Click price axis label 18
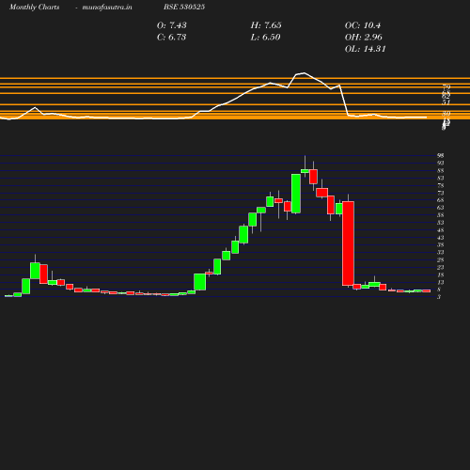Image resolution: width=470 pixels, height=470 pixels. click(441, 275)
